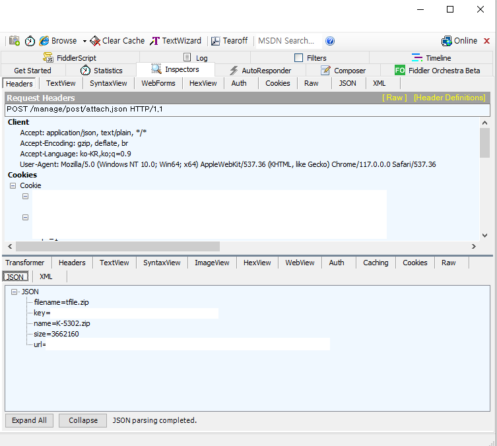This screenshot has height=446, width=497.
Task: Click into the MSDN Search field
Action: [x=288, y=41]
